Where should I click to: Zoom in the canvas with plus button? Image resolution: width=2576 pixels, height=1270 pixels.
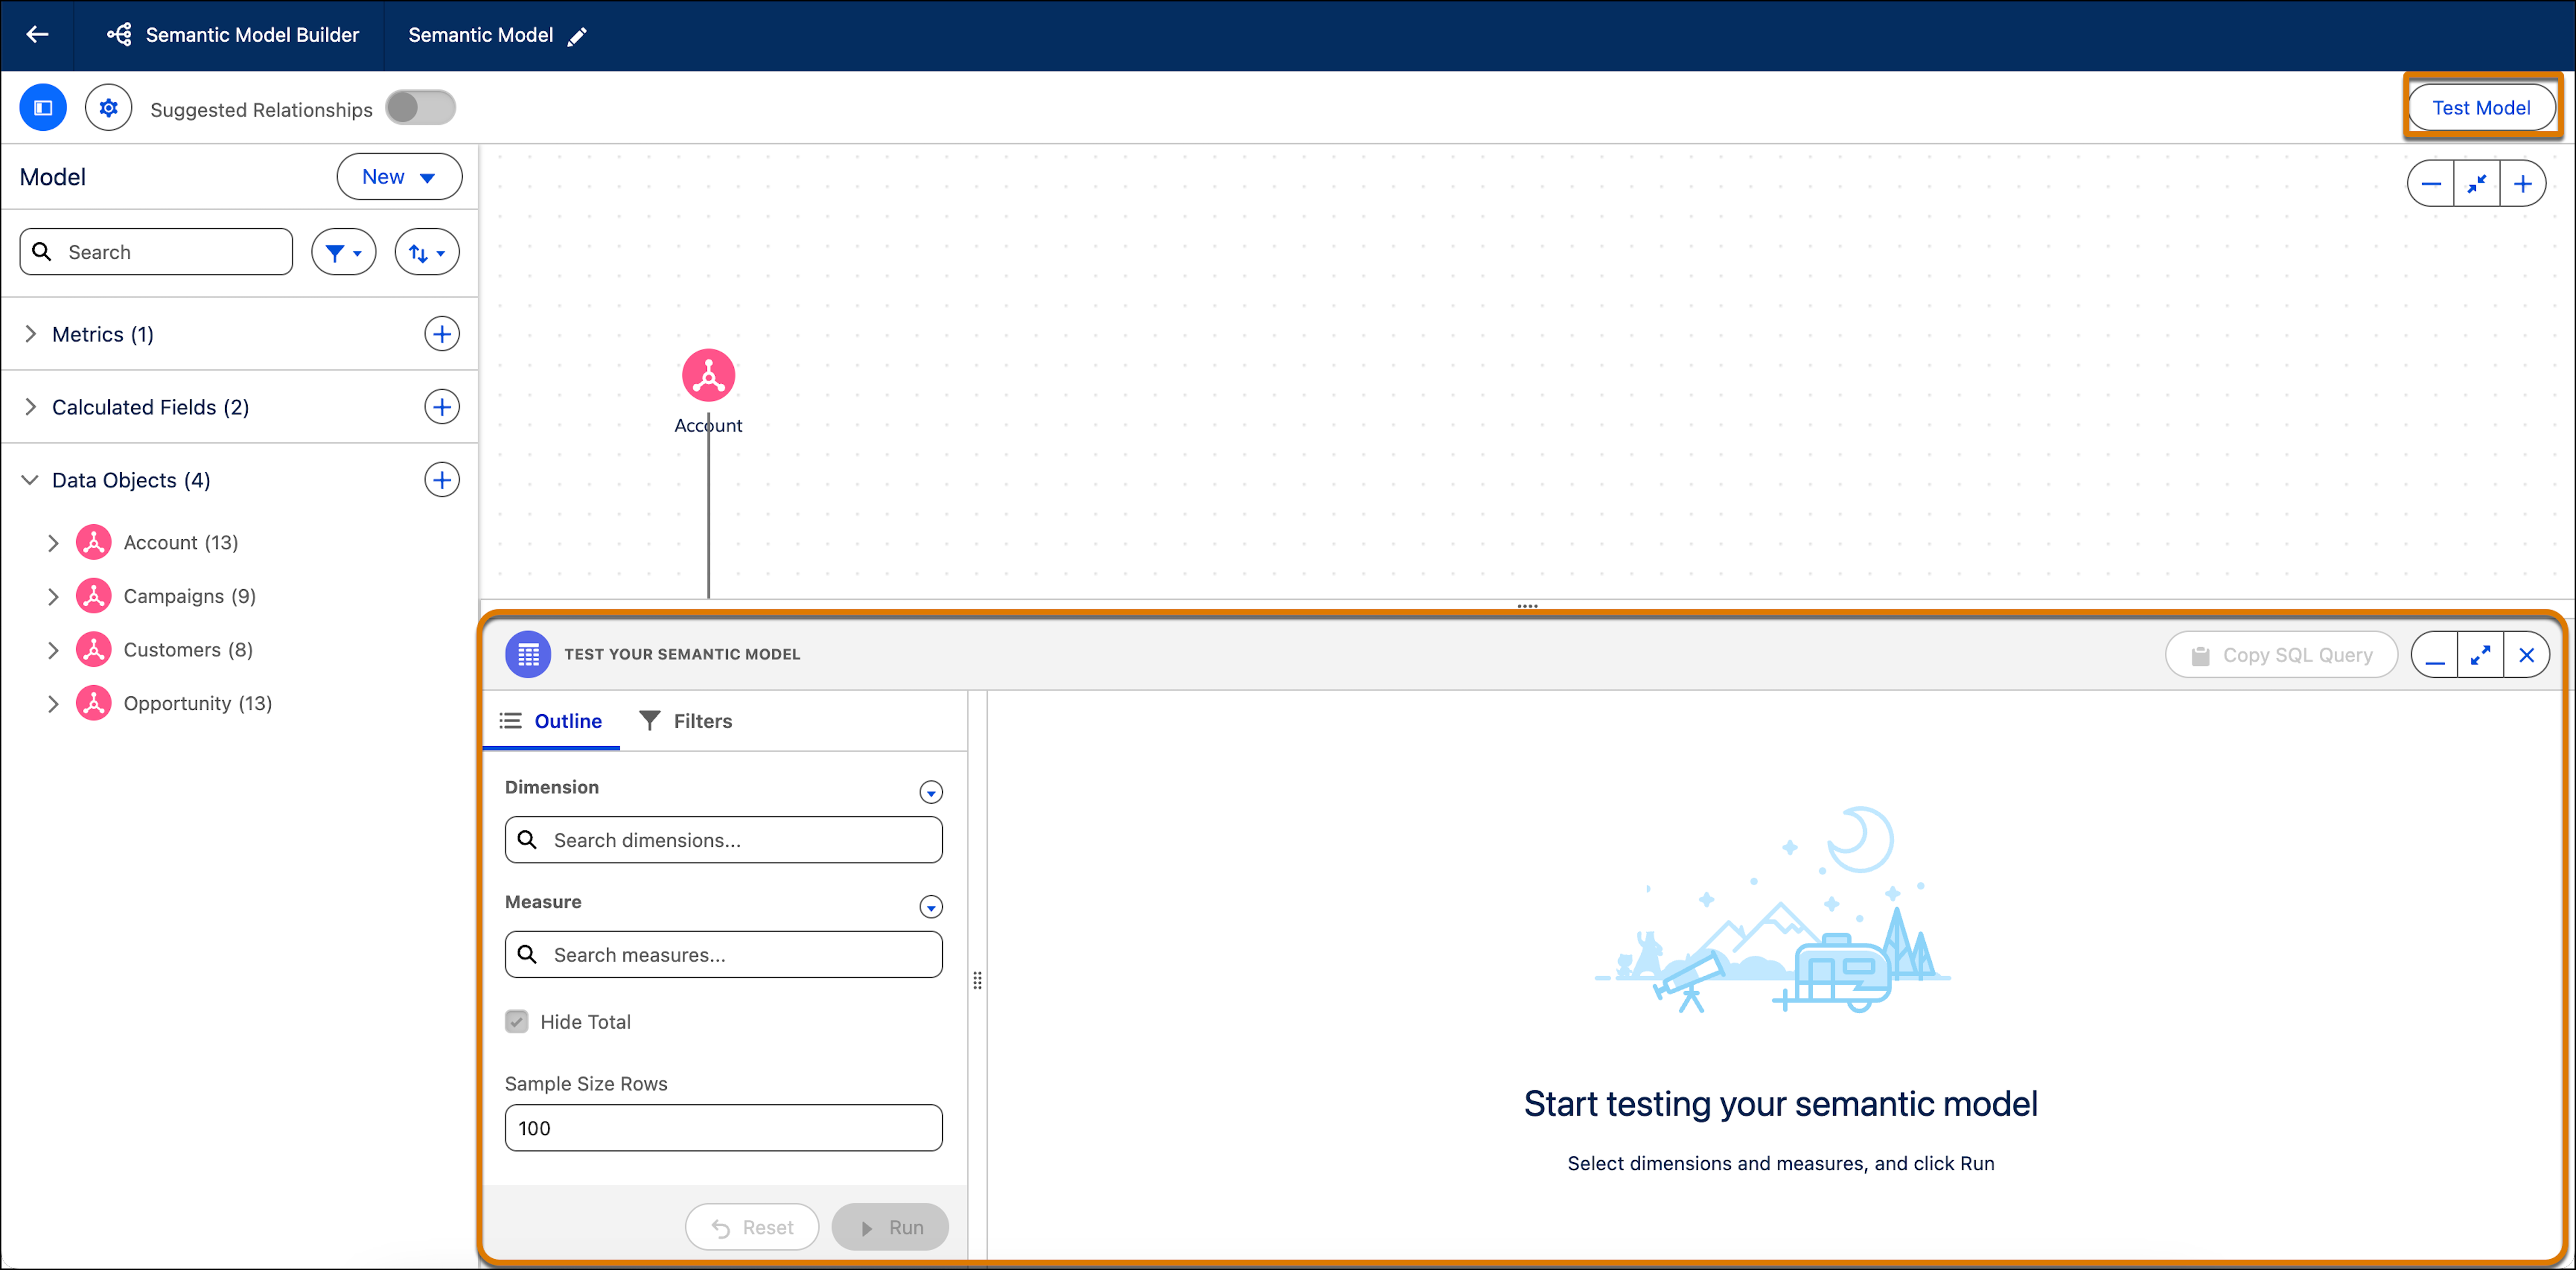click(x=2523, y=184)
